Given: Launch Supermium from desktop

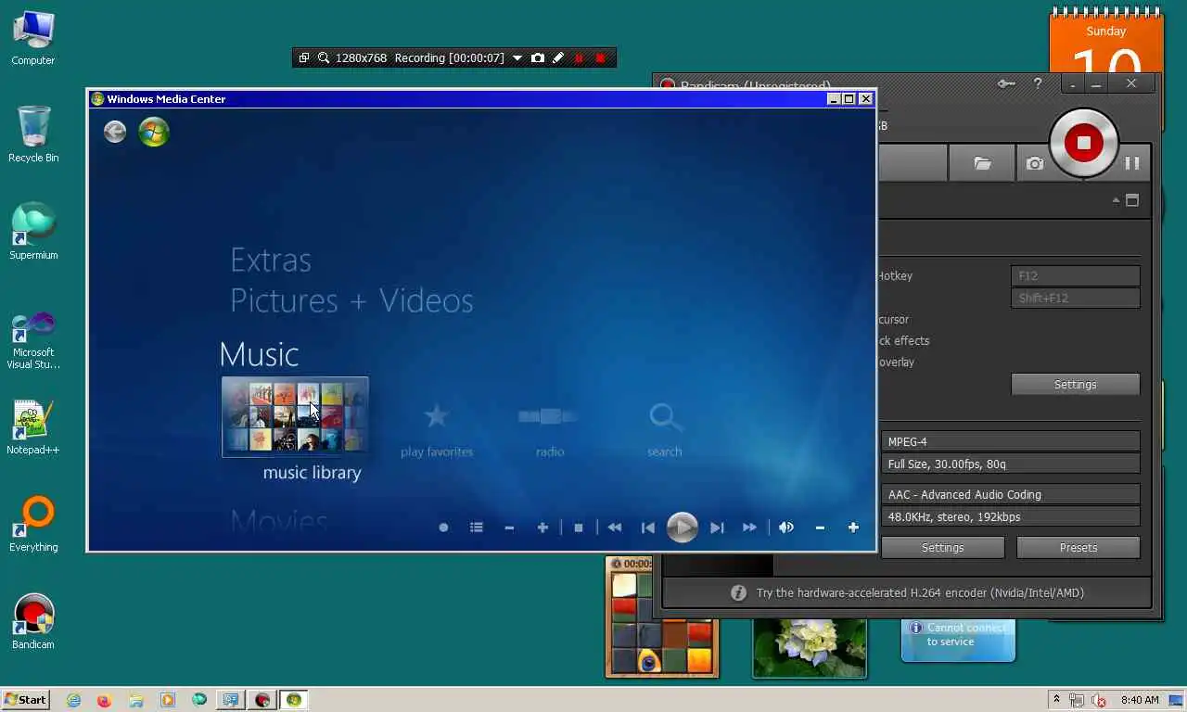Looking at the screenshot, I should click(33, 232).
